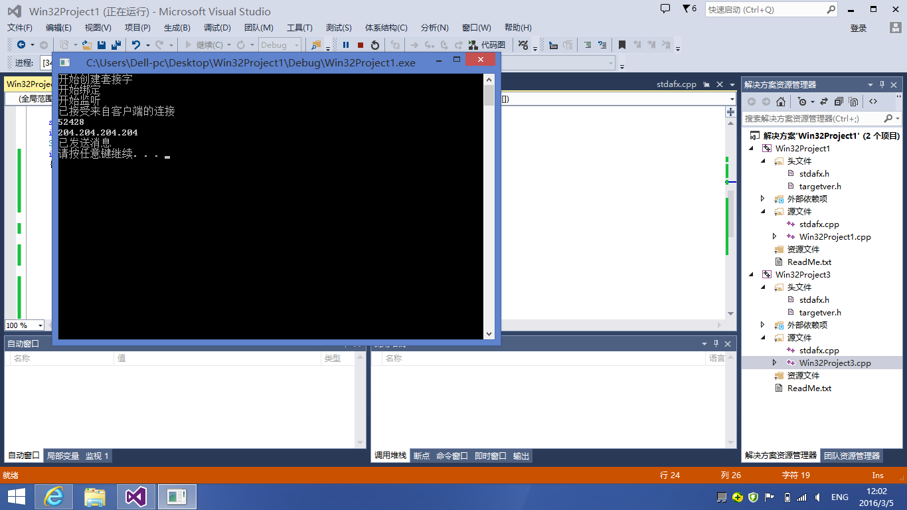
Task: Click the 继续(C) continue button
Action: [x=204, y=45]
